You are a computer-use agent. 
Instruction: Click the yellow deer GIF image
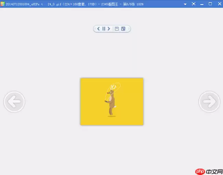[x=112, y=102]
